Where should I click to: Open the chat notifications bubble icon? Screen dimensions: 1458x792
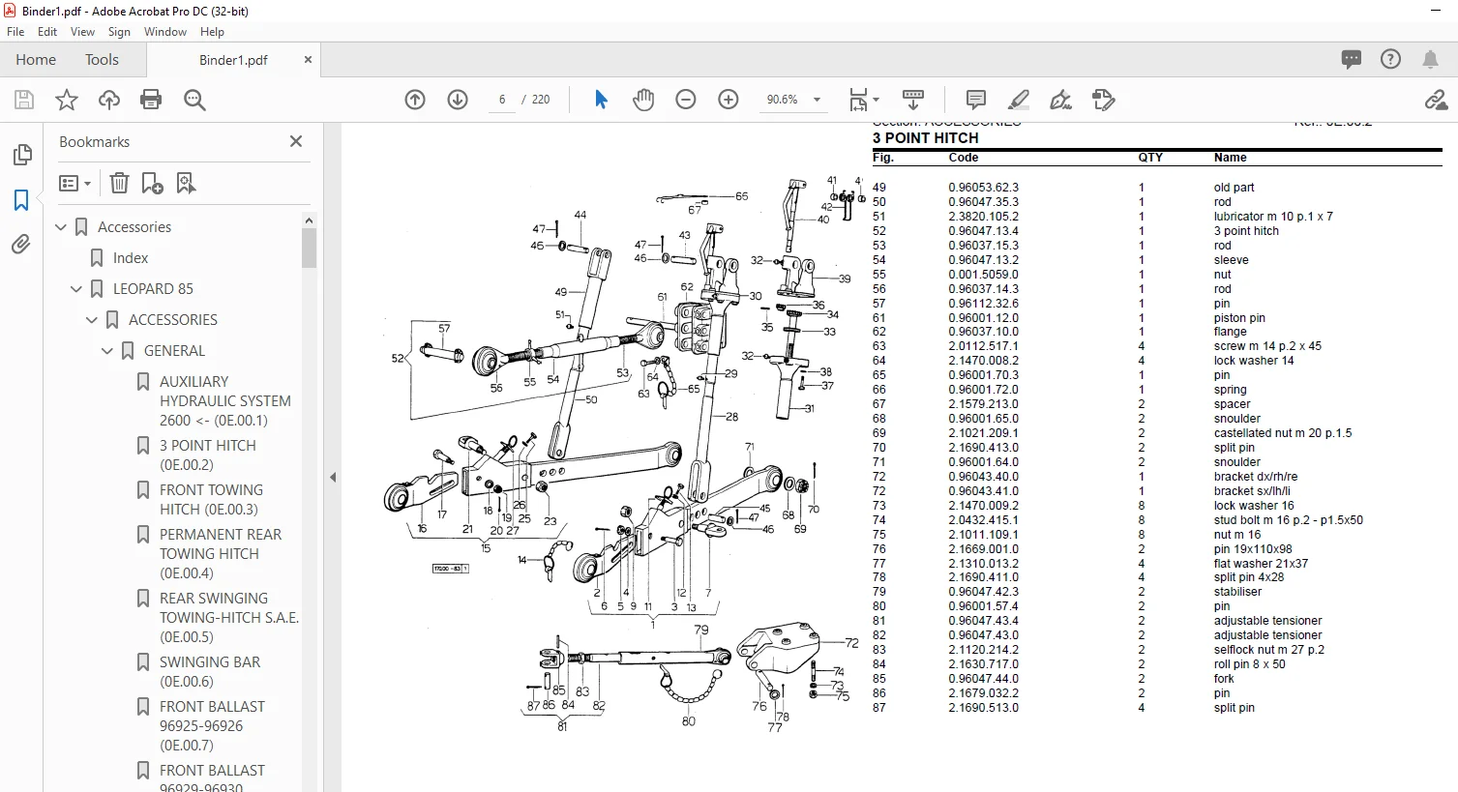point(1352,59)
